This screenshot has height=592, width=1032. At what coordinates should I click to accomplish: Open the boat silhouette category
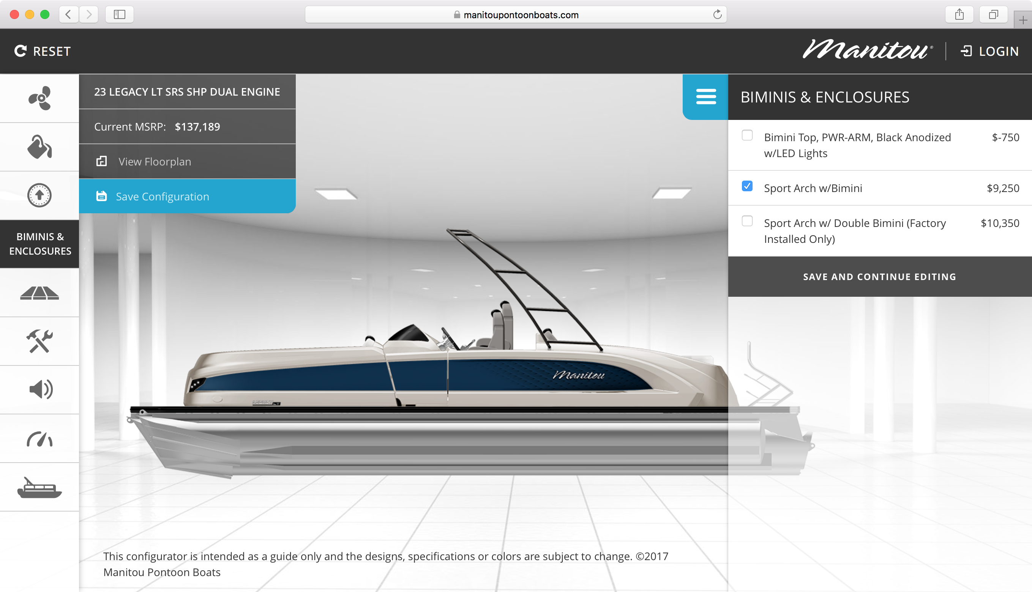coord(39,487)
